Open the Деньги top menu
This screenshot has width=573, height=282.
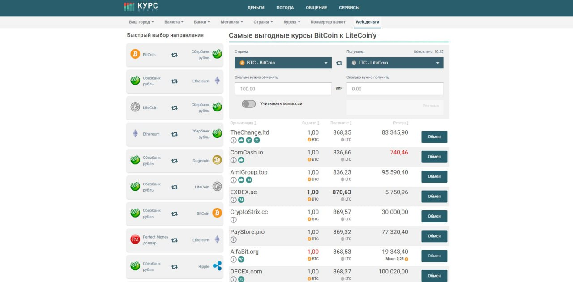[x=256, y=8]
